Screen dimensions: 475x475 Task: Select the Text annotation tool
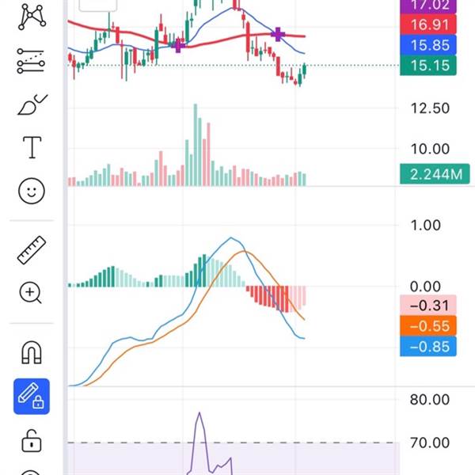(32, 147)
